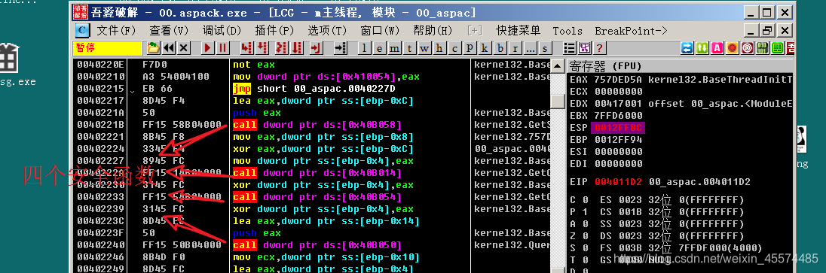Close the debugged program with the X icon
This screenshot has height=273, width=826.
(183, 48)
